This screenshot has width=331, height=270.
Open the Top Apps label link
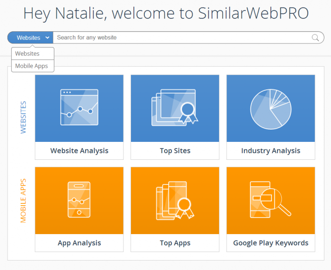[x=175, y=243]
